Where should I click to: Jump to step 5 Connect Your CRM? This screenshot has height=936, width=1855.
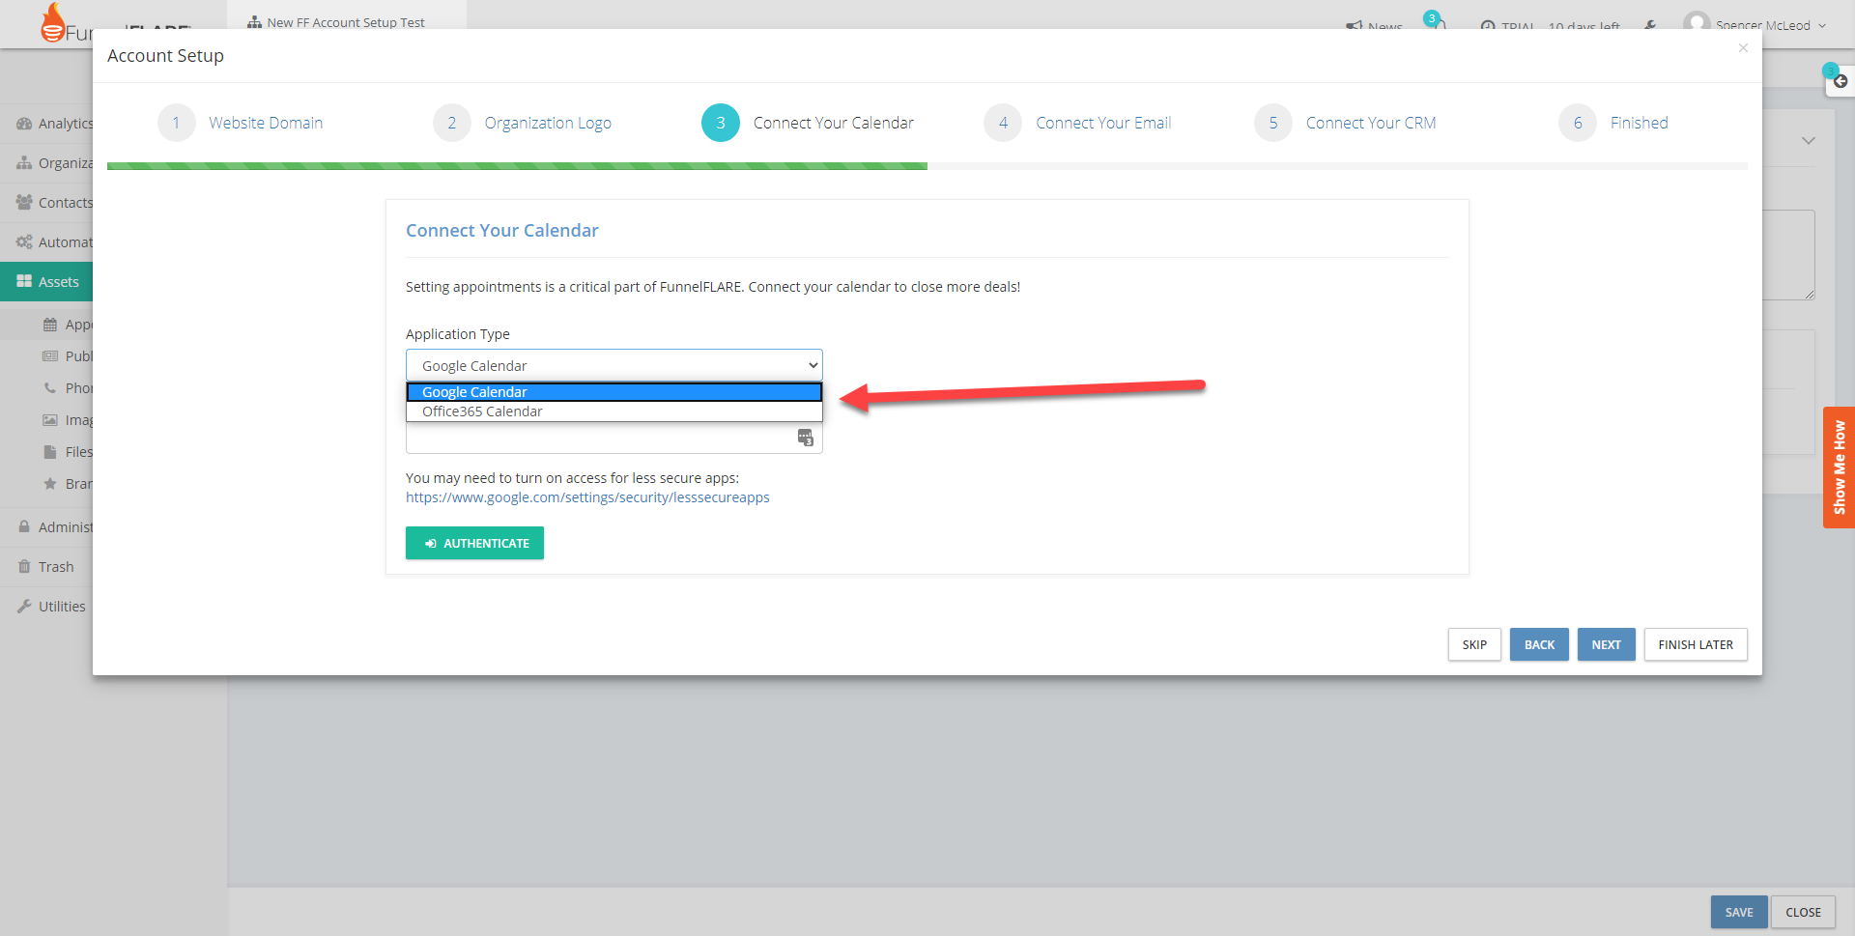[1346, 123]
